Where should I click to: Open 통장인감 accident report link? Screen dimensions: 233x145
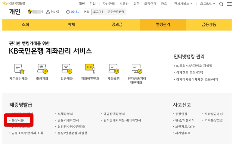point(181,114)
